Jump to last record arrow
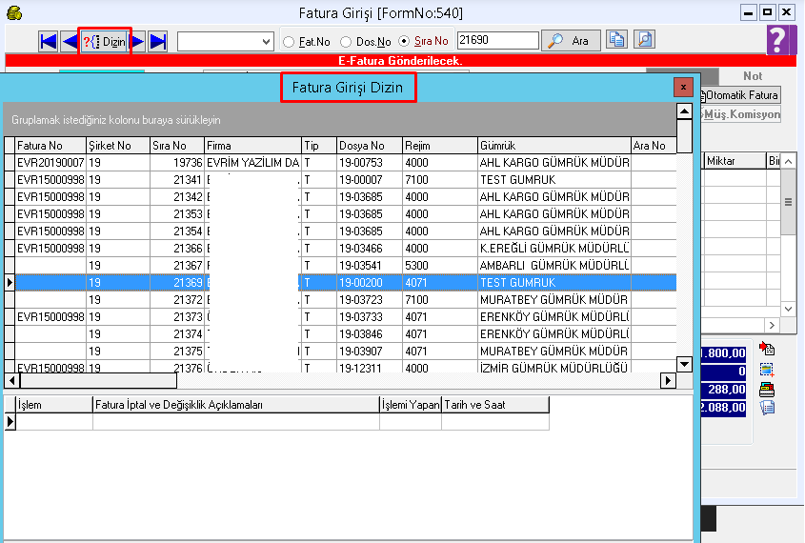Image resolution: width=805 pixels, height=543 pixels. coord(158,41)
